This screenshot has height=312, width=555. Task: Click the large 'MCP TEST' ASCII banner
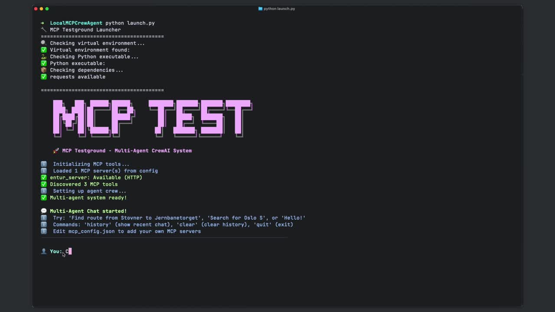click(152, 118)
